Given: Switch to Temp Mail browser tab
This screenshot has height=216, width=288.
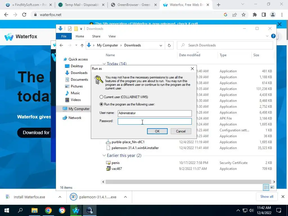Looking at the screenshot, I should 81,5.
